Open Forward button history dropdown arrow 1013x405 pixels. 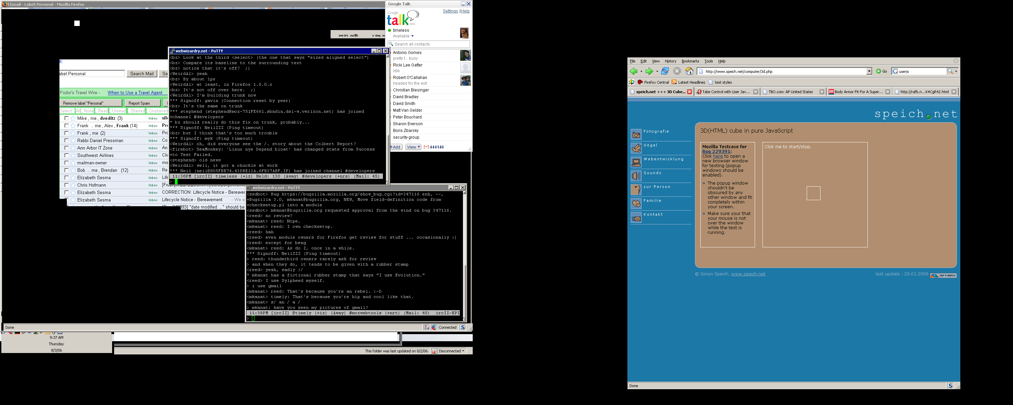pyautogui.click(x=657, y=72)
